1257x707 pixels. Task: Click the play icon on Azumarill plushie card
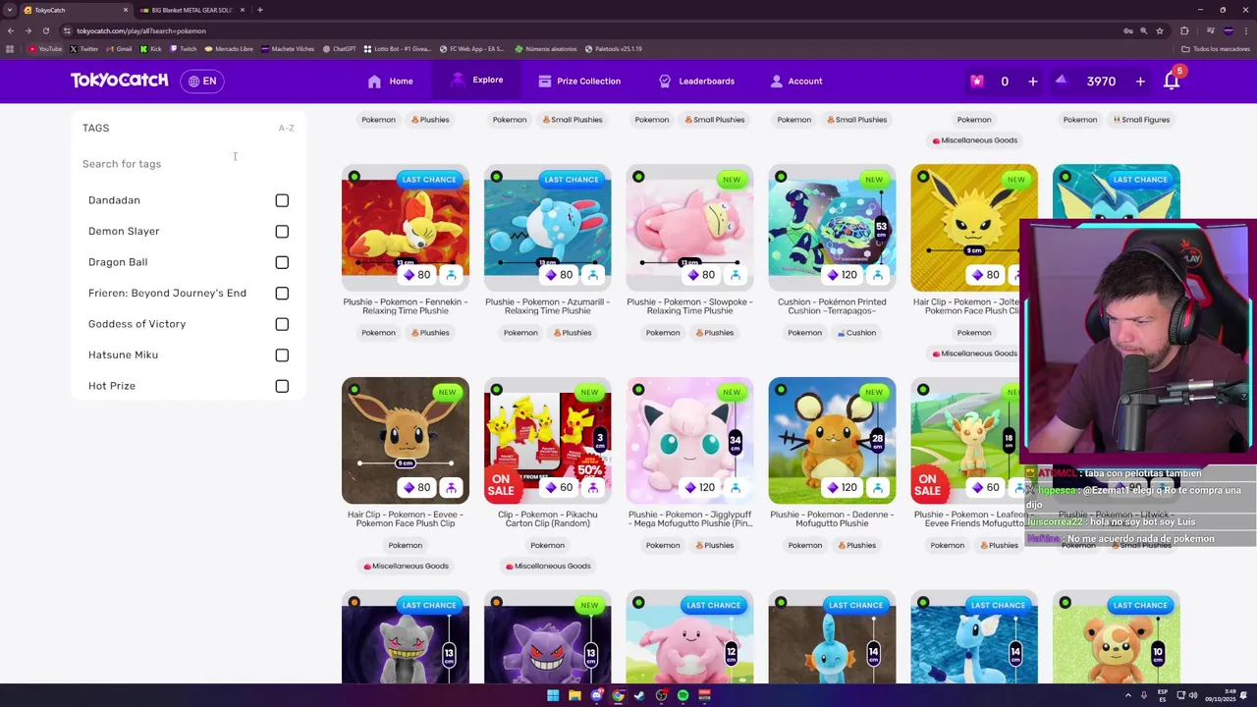[x=592, y=275]
